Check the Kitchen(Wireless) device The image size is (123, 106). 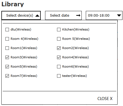coord(59,29)
